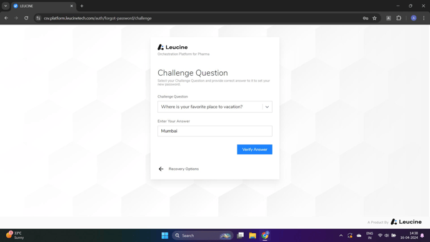Image resolution: width=430 pixels, height=242 pixels.
Task: Open File Explorer from the taskbar
Action: tap(252, 235)
